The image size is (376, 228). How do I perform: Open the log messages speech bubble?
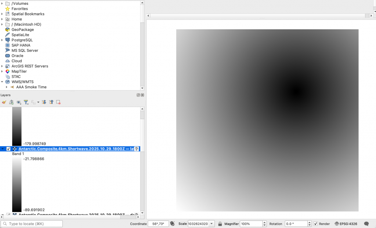[x=366, y=224]
